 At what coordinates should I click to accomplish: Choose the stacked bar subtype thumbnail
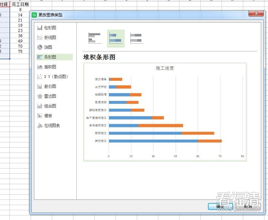click(116, 38)
